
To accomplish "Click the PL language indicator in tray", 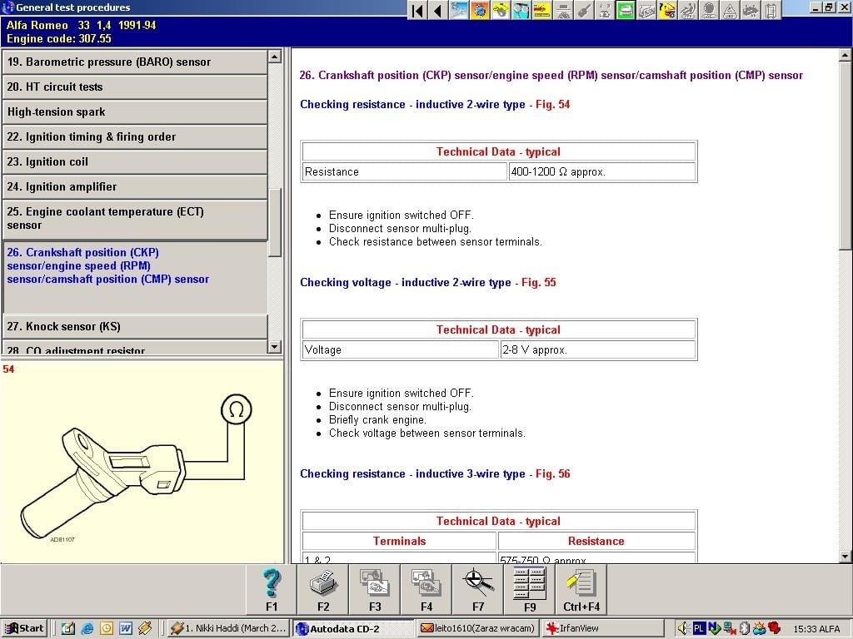I will 699,629.
